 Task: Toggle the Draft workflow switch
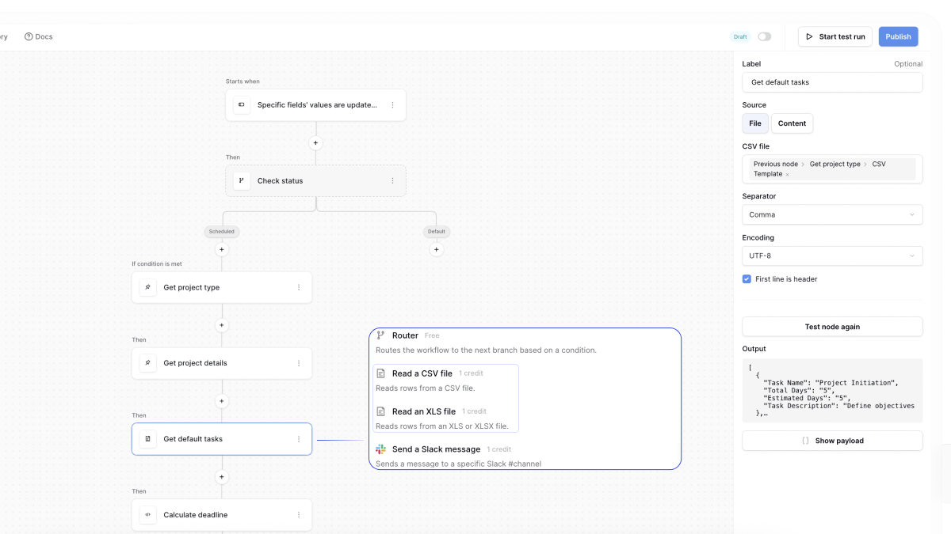click(x=764, y=36)
